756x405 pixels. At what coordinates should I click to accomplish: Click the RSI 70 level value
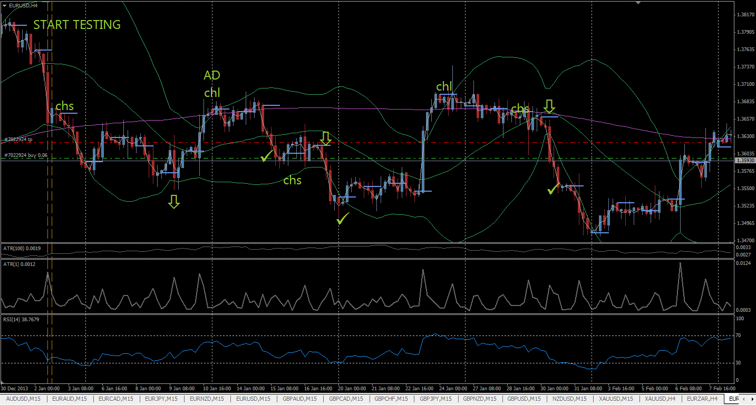click(739, 335)
